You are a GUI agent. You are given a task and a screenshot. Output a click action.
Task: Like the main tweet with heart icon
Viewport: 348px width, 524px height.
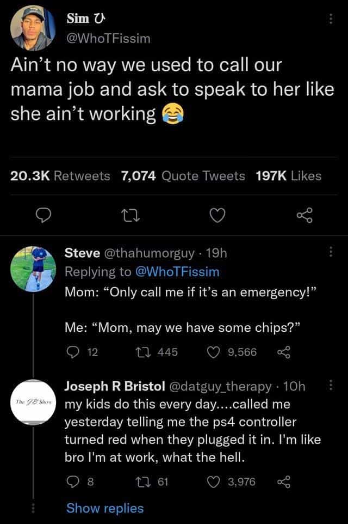pos(217,217)
